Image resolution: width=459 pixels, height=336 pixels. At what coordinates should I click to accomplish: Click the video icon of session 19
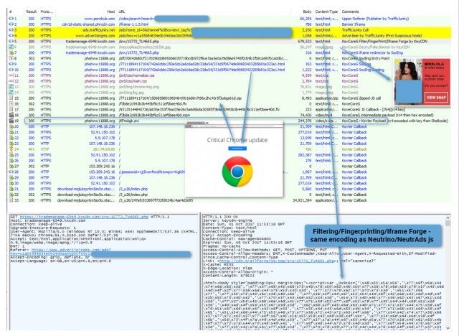[6, 123]
